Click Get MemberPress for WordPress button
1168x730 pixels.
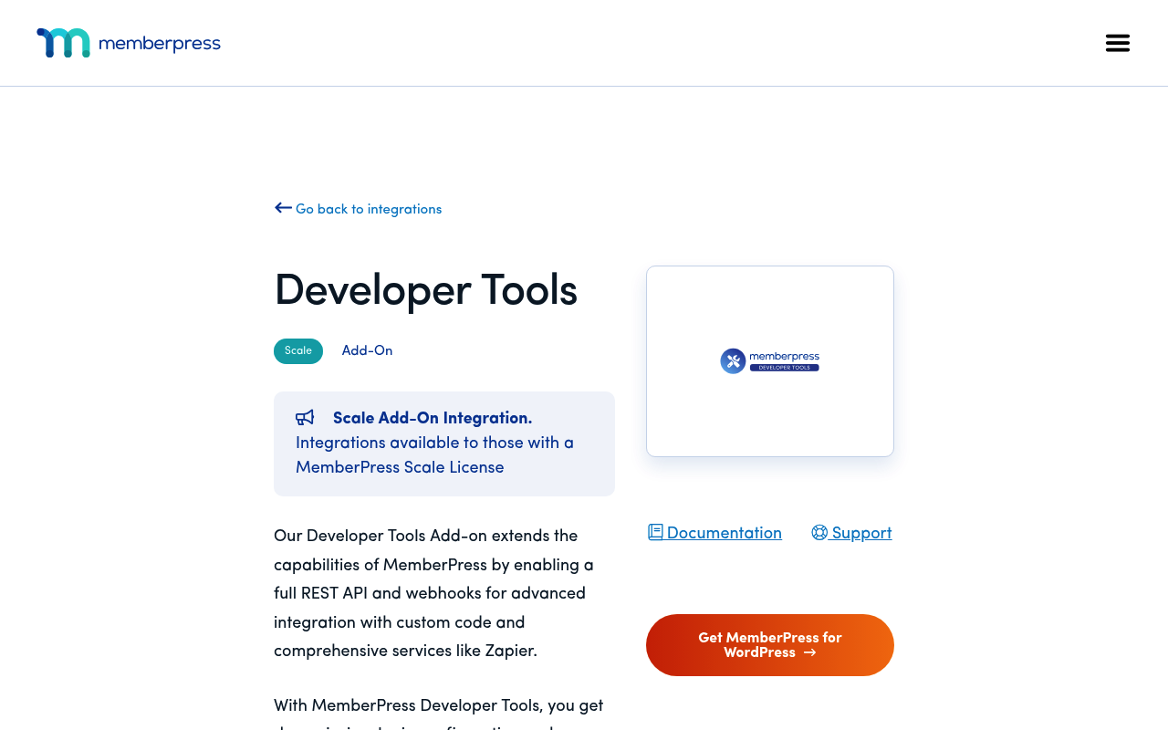(x=770, y=645)
